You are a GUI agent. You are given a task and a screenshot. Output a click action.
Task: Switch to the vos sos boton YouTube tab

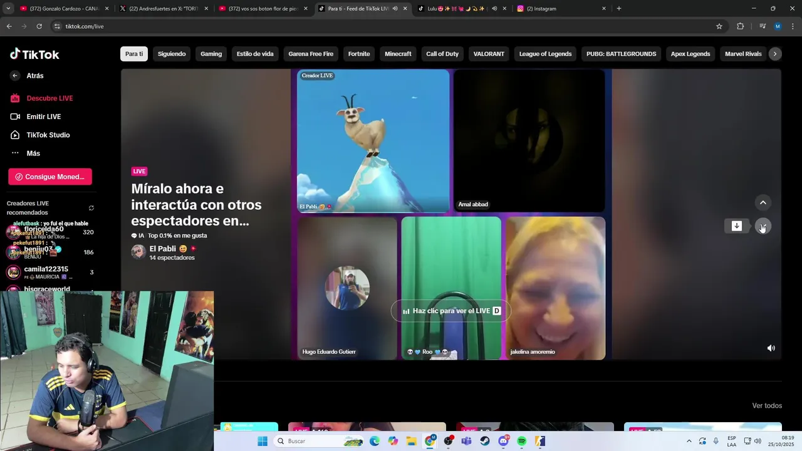click(263, 9)
